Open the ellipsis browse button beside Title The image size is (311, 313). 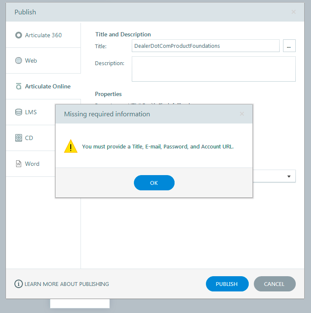click(289, 46)
